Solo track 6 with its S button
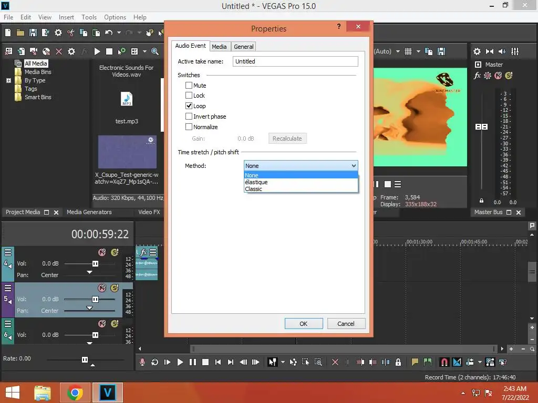 (x=115, y=323)
